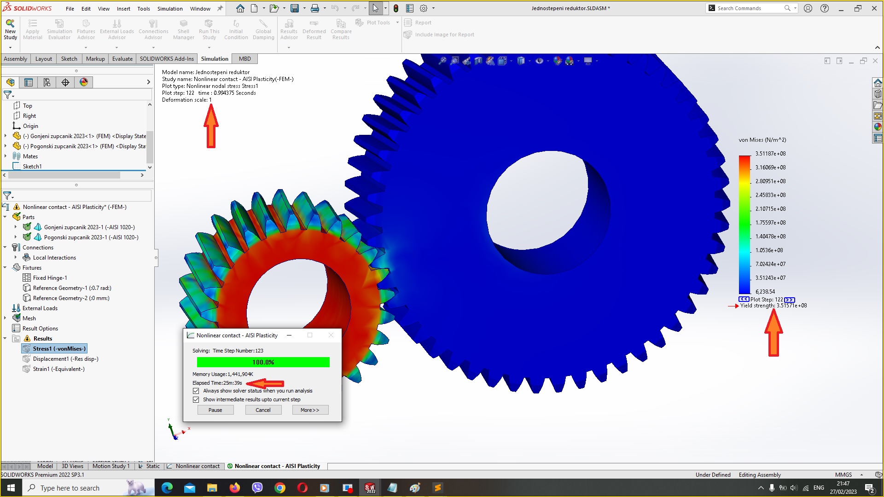
Task: Click Pause in the solver dialog
Action: 215,410
